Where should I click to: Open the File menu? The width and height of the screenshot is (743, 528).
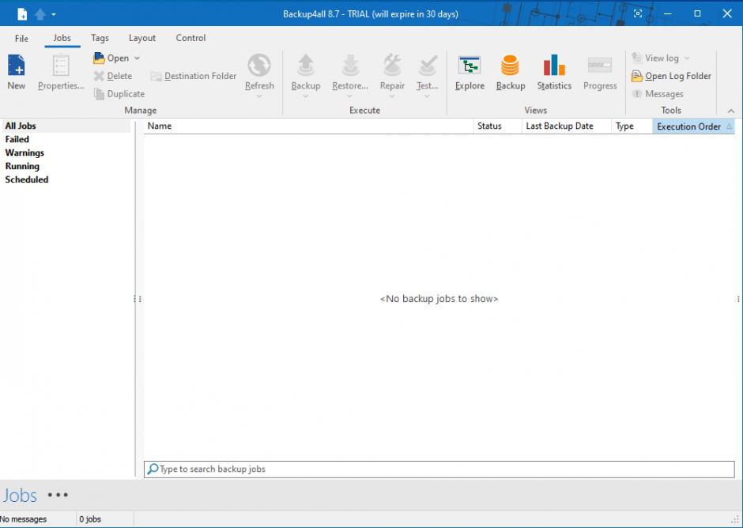[x=21, y=39]
